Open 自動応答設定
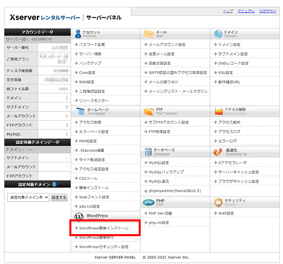This screenshot has height=264, width=283. pos(160,63)
